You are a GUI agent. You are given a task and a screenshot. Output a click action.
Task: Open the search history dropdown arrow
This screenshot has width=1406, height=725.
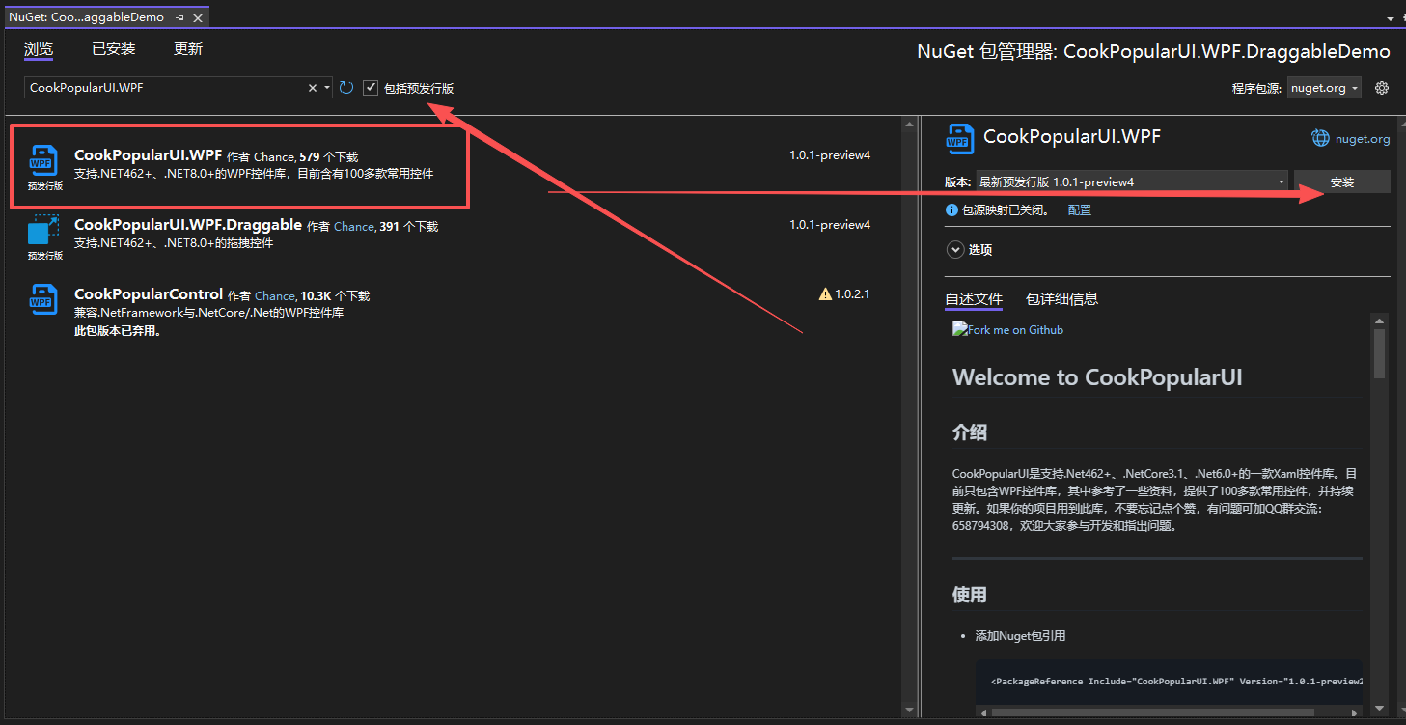point(327,88)
